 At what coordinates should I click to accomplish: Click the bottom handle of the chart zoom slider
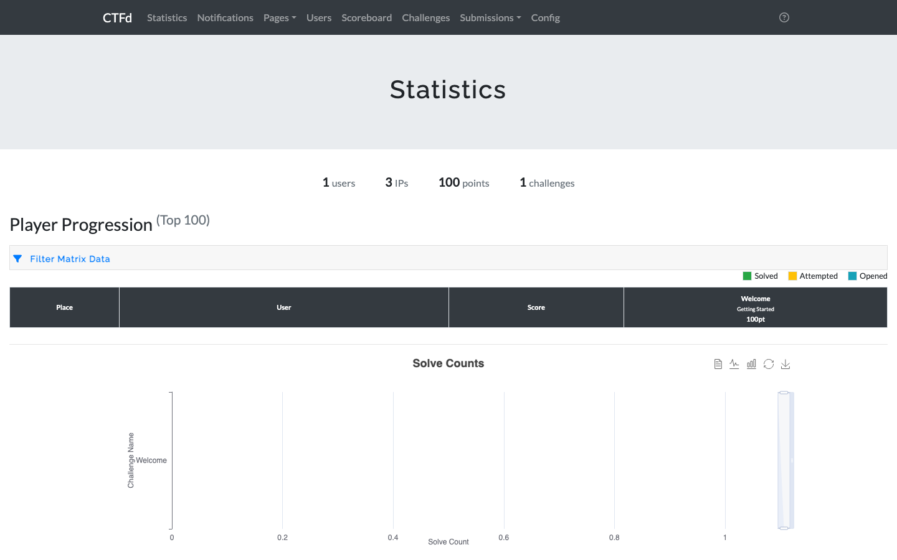point(784,528)
